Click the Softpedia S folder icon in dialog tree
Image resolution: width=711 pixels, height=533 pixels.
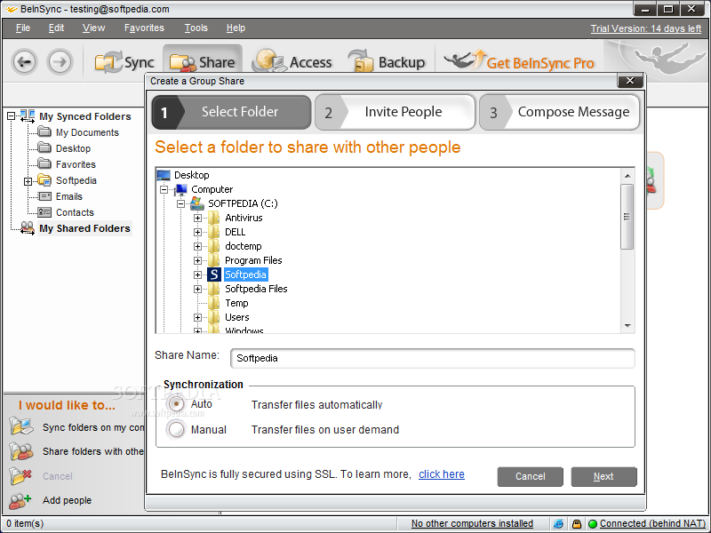pos(214,274)
